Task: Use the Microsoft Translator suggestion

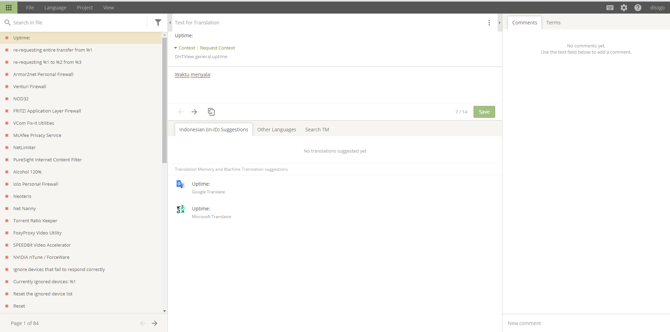Action: (x=335, y=212)
